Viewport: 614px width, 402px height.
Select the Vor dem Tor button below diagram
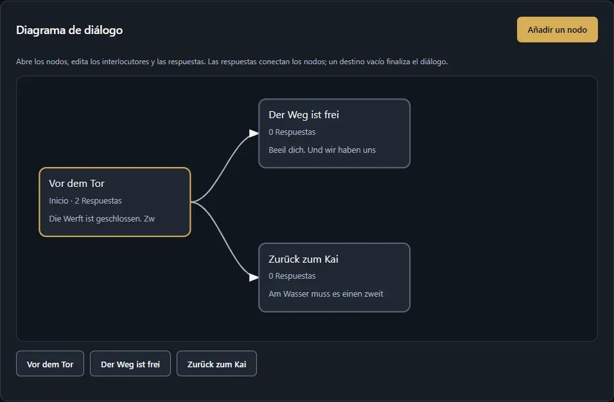pos(50,363)
